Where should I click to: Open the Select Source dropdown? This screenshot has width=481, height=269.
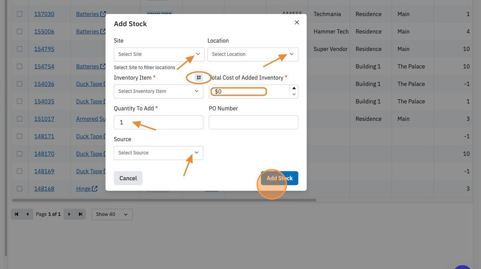coord(158,153)
